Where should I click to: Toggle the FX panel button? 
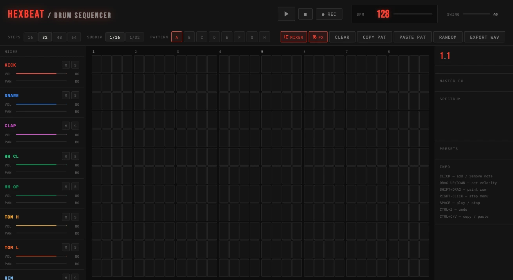318,37
